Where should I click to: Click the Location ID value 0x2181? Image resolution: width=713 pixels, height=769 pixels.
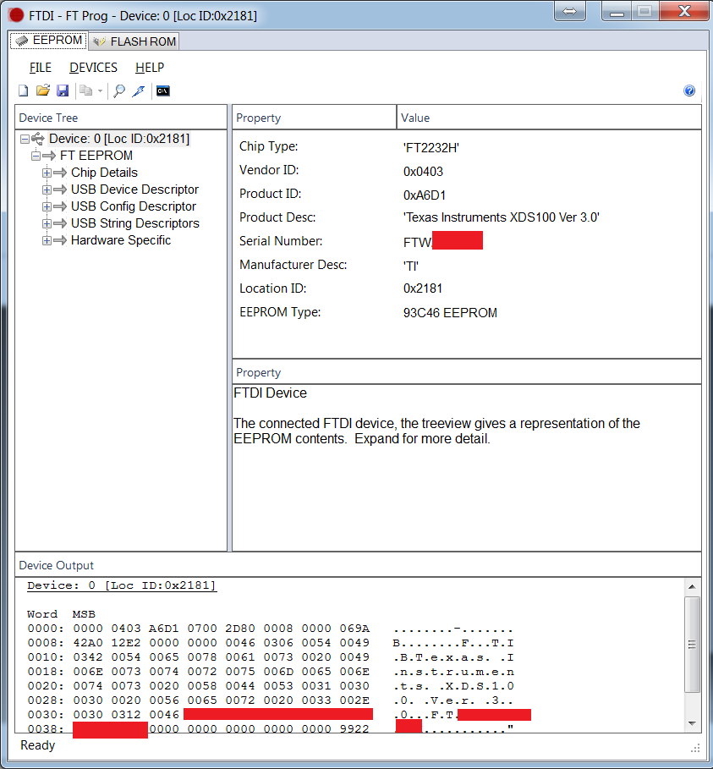(x=423, y=288)
